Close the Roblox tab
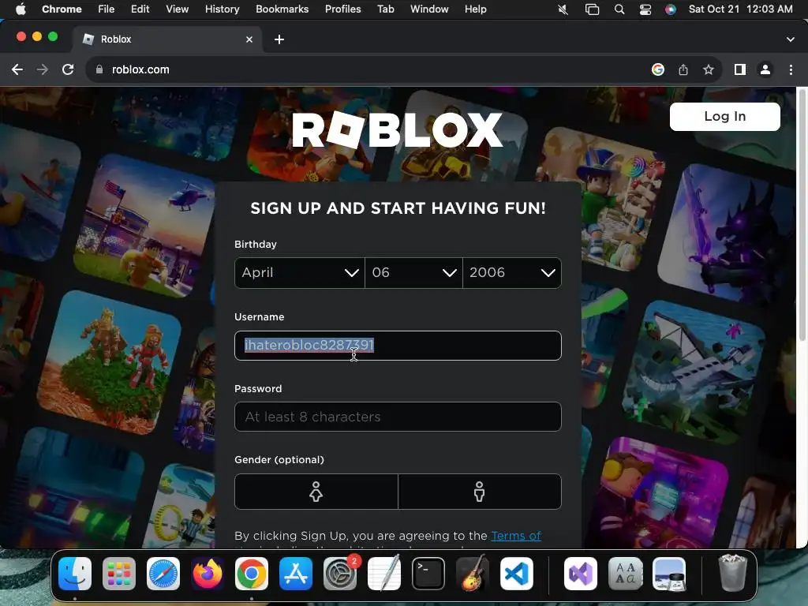 249,39
